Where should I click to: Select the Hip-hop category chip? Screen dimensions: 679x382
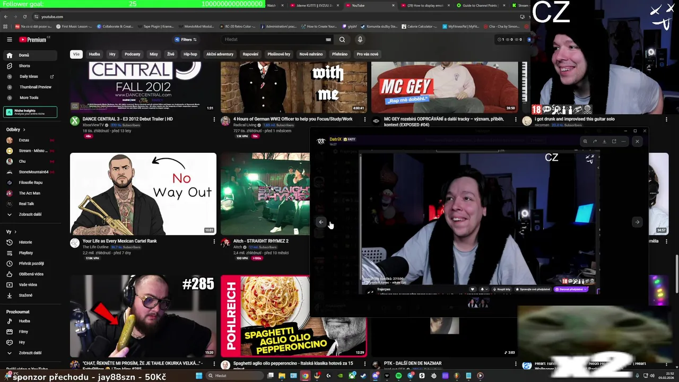tap(190, 54)
